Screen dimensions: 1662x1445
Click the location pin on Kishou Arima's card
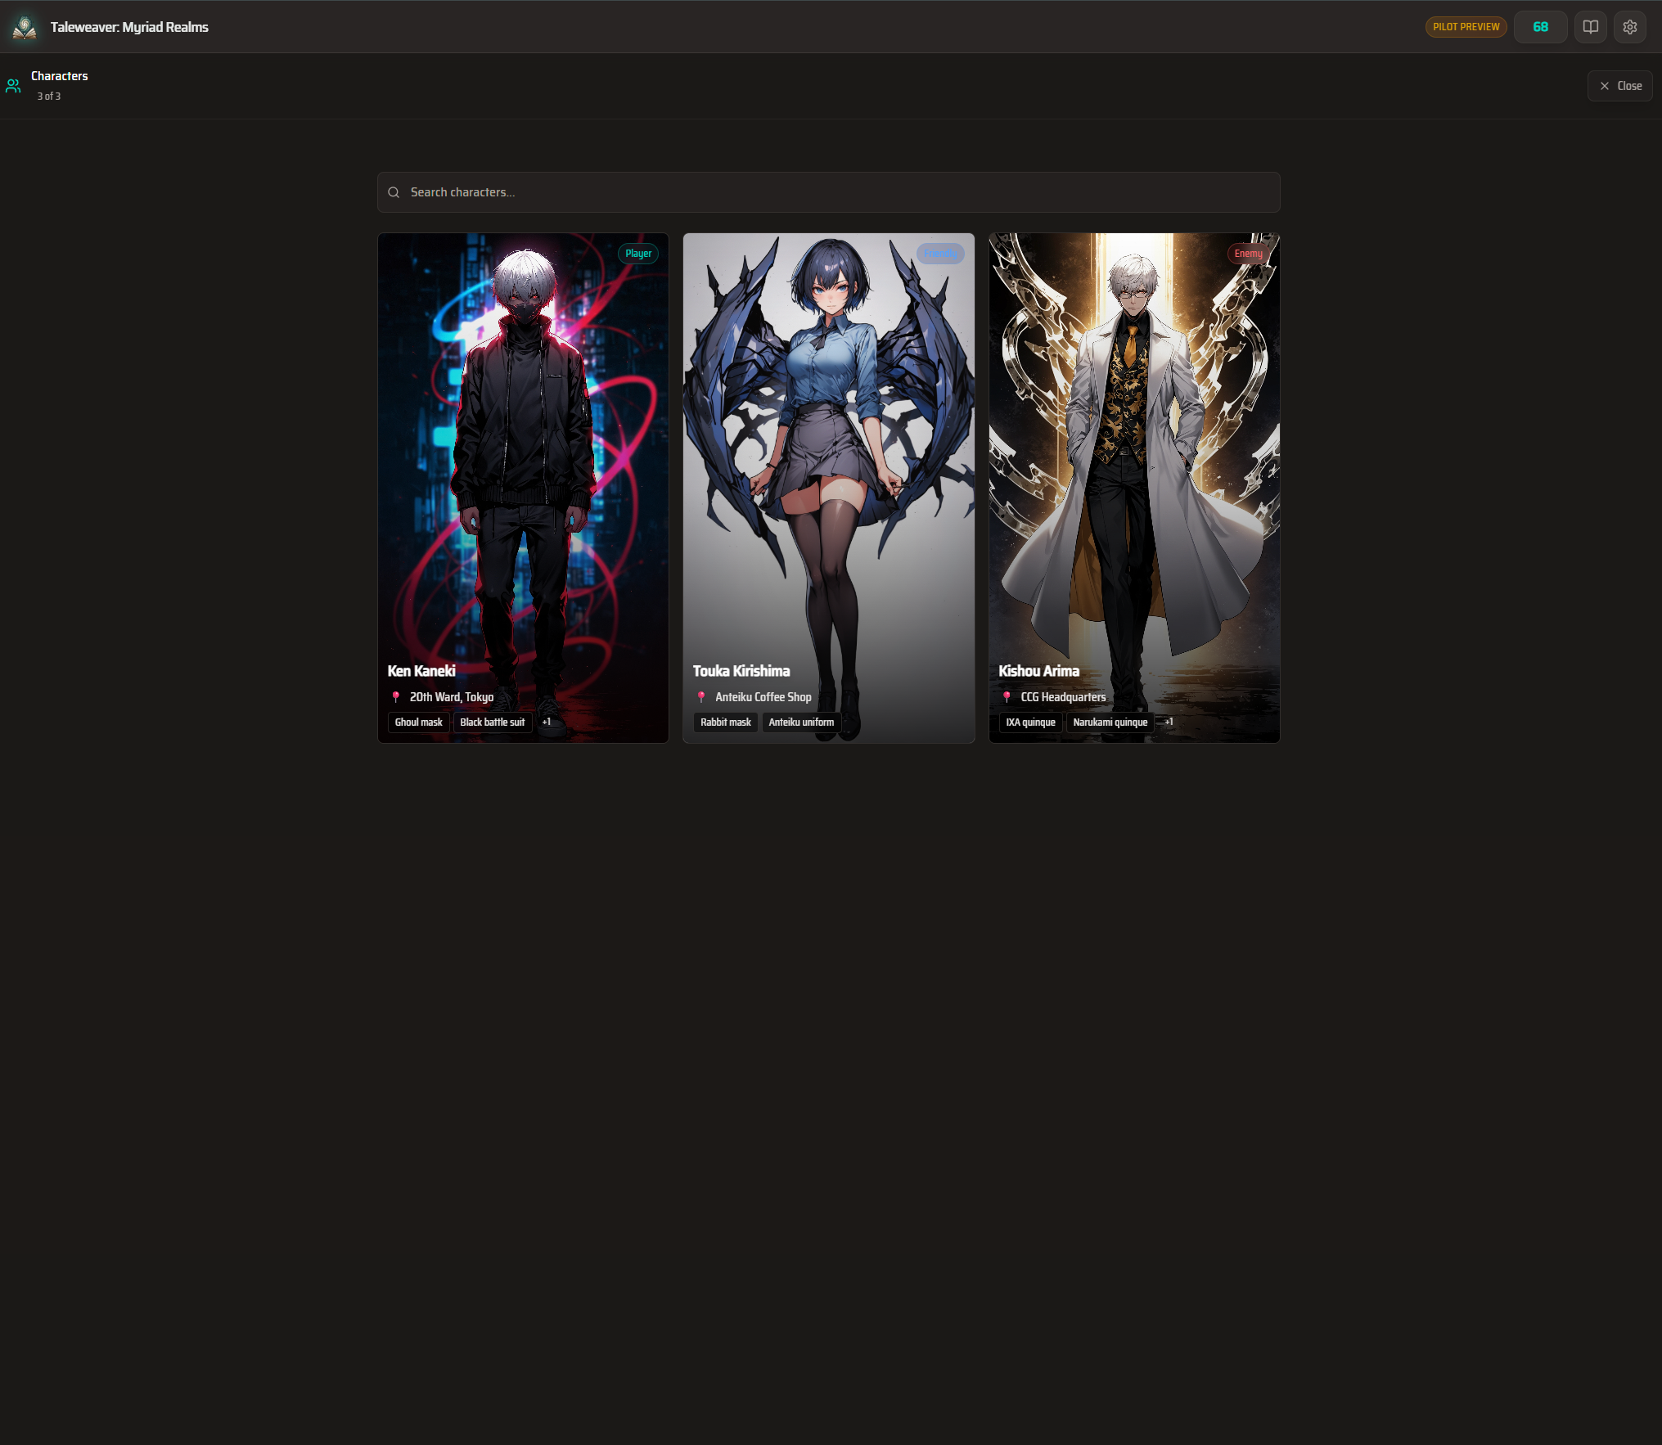click(x=1007, y=697)
